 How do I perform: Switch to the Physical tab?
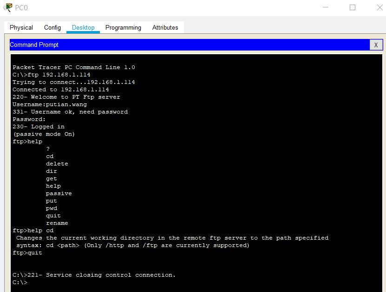click(21, 27)
